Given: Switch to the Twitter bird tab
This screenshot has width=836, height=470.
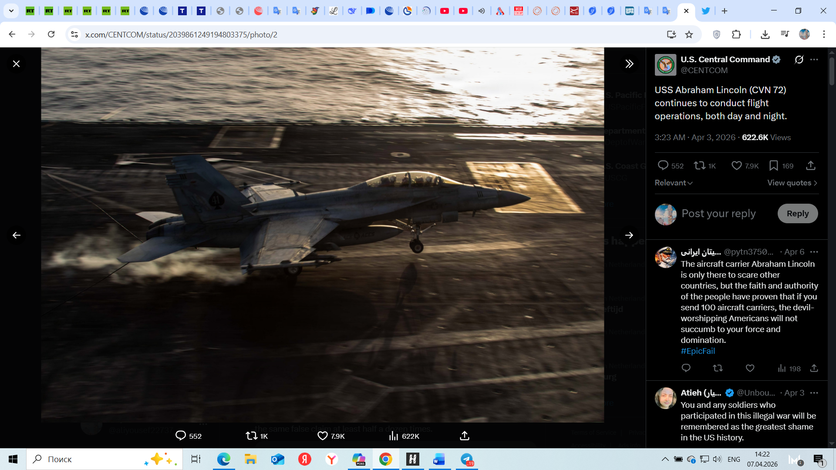Looking at the screenshot, I should click(x=705, y=11).
